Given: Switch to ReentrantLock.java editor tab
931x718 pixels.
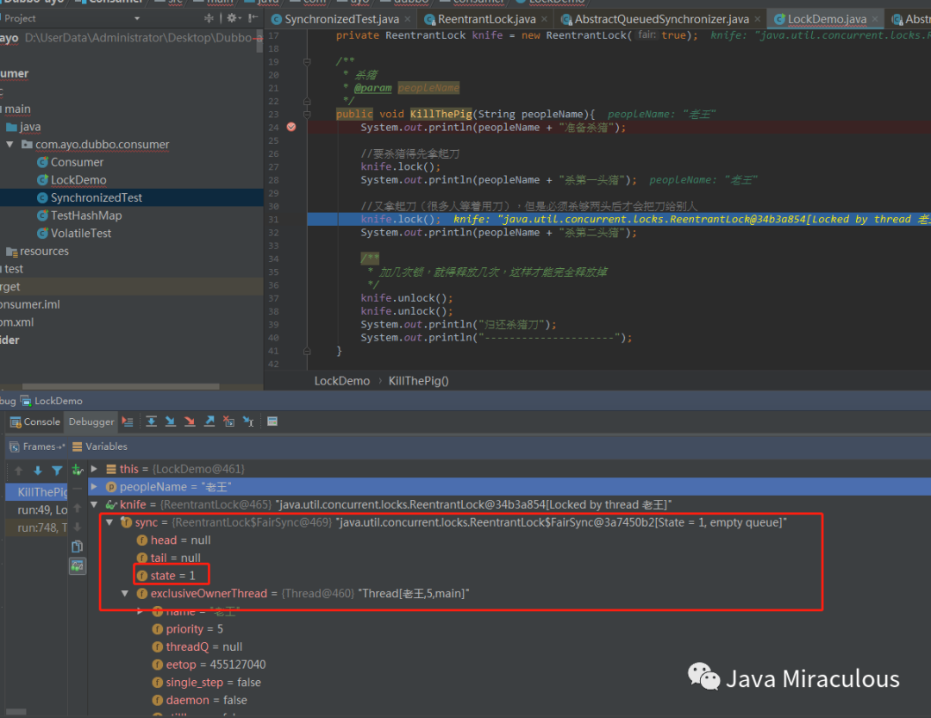Looking at the screenshot, I should tap(487, 19).
